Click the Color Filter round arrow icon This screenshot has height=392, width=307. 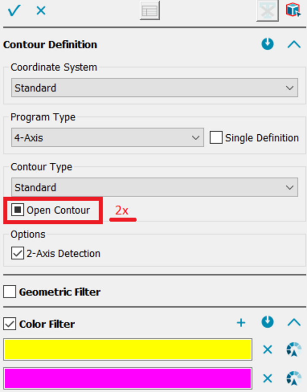[268, 322]
